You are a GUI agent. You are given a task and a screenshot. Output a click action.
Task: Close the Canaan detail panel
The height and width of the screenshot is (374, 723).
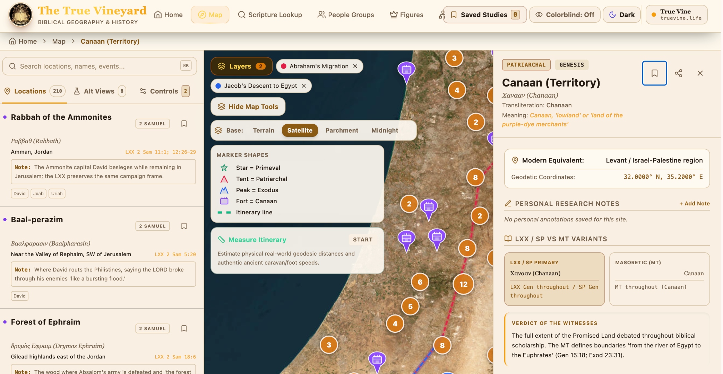(700, 73)
